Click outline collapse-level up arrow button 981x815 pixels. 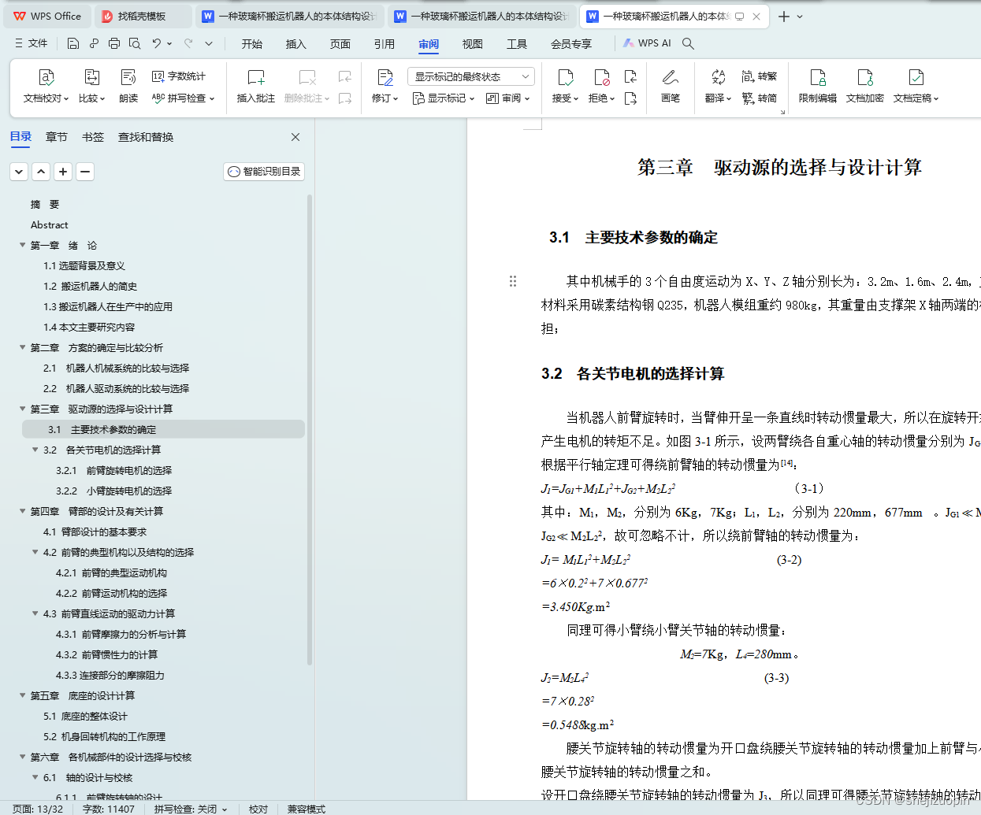pyautogui.click(x=41, y=172)
